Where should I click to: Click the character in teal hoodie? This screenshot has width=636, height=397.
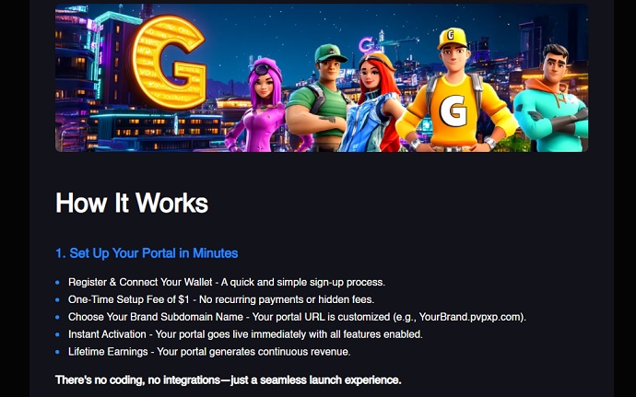pos(551,99)
